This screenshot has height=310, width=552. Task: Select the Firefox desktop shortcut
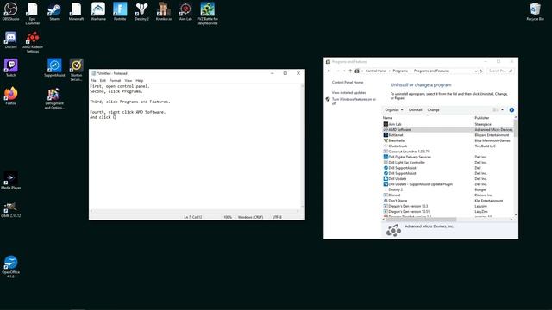(x=10, y=96)
